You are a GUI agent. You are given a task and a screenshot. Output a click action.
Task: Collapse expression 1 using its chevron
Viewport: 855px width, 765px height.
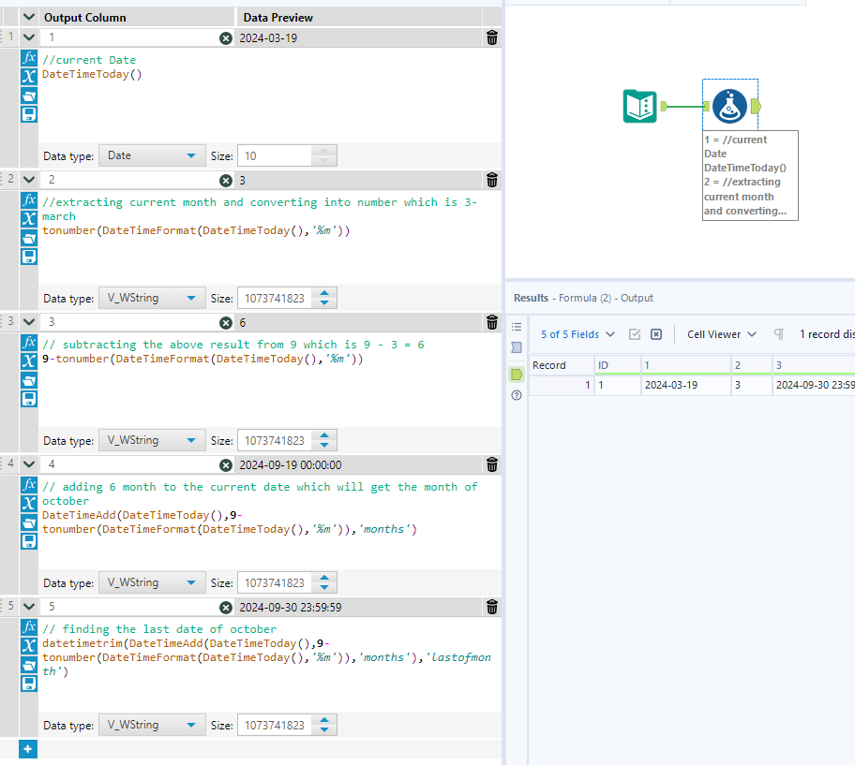click(28, 37)
